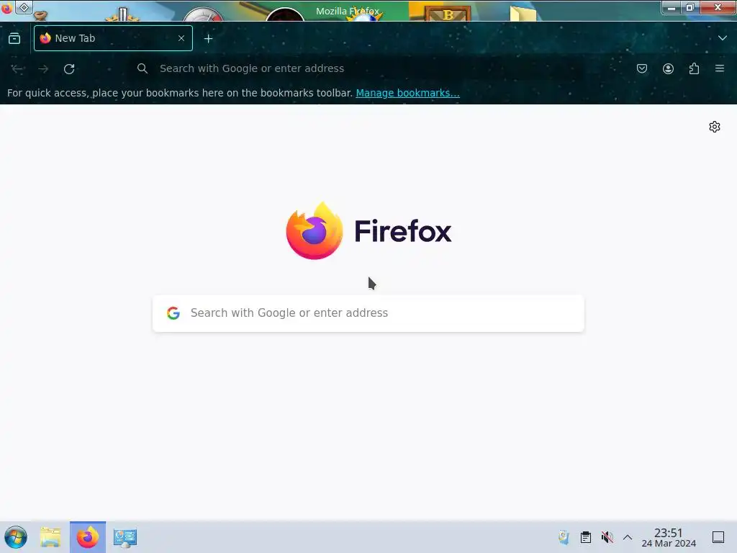Save to Pocket from the toolbar
The height and width of the screenshot is (553, 737).
[642, 68]
